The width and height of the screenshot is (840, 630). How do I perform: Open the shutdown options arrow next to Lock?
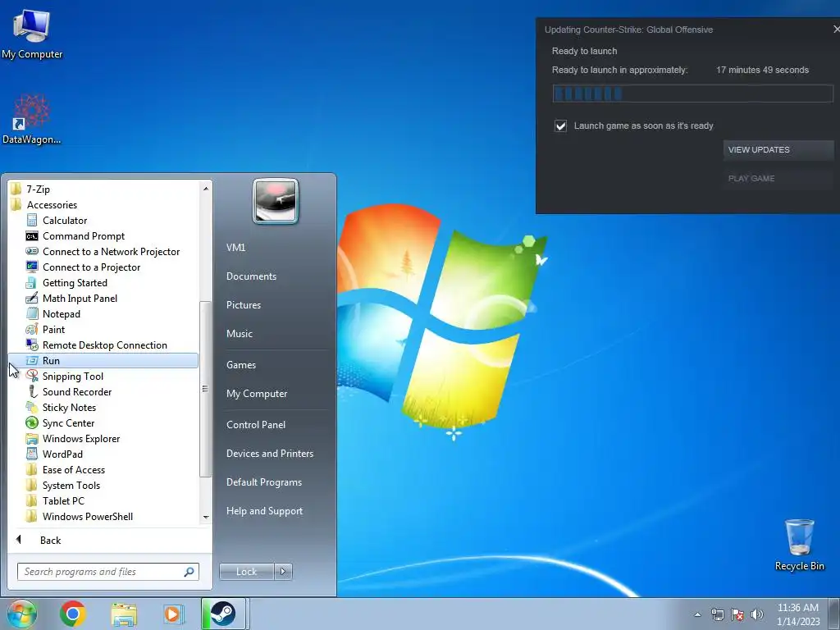[x=283, y=572]
